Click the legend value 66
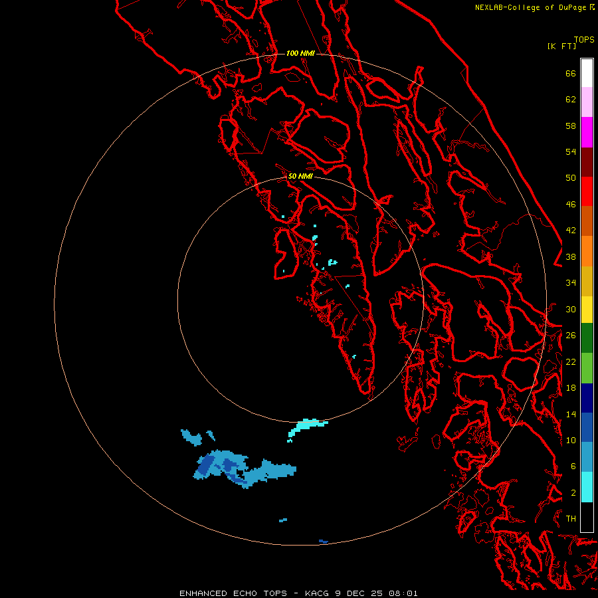 coord(571,73)
